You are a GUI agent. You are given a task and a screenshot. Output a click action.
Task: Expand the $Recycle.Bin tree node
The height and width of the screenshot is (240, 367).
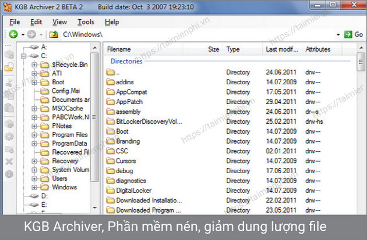coord(34,65)
